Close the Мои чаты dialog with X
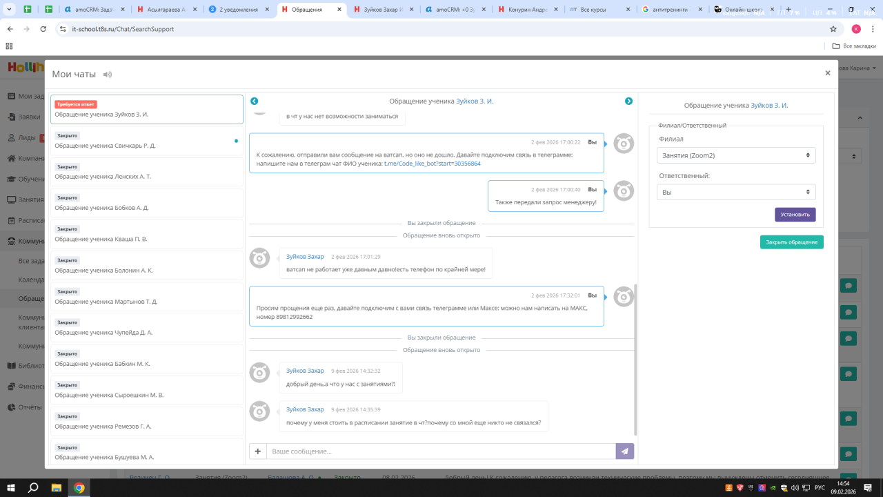Viewport: 883px width, 497px height. 828,73
